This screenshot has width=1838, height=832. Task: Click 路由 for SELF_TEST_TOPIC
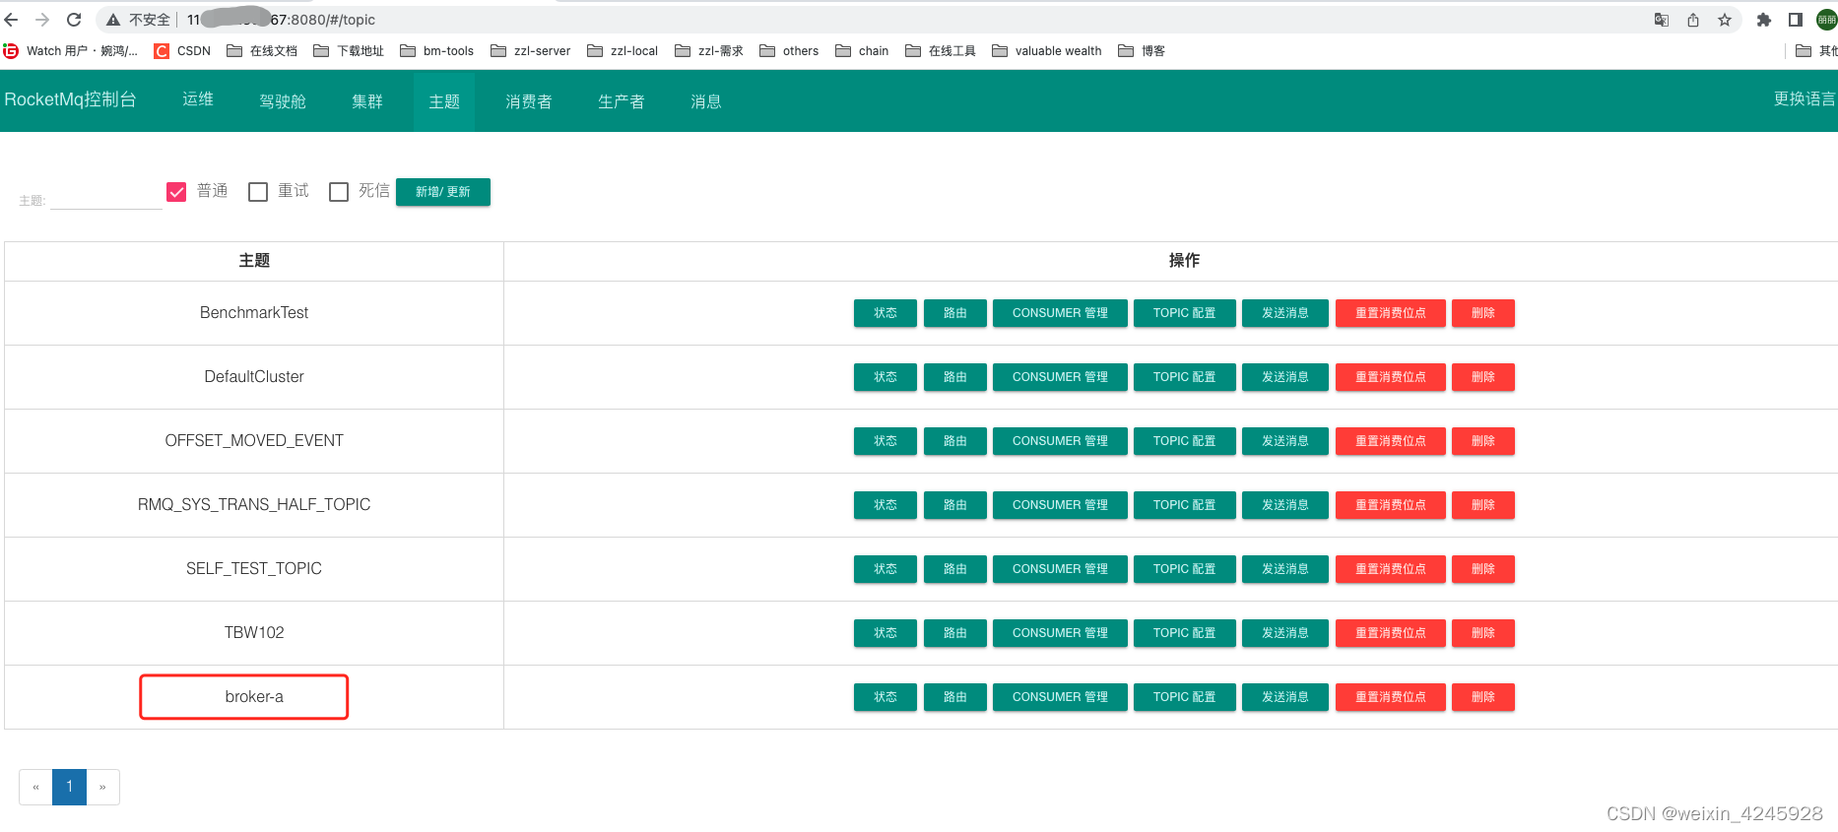point(955,569)
